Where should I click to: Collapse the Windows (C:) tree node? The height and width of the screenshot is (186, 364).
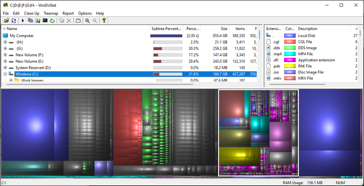(5, 74)
